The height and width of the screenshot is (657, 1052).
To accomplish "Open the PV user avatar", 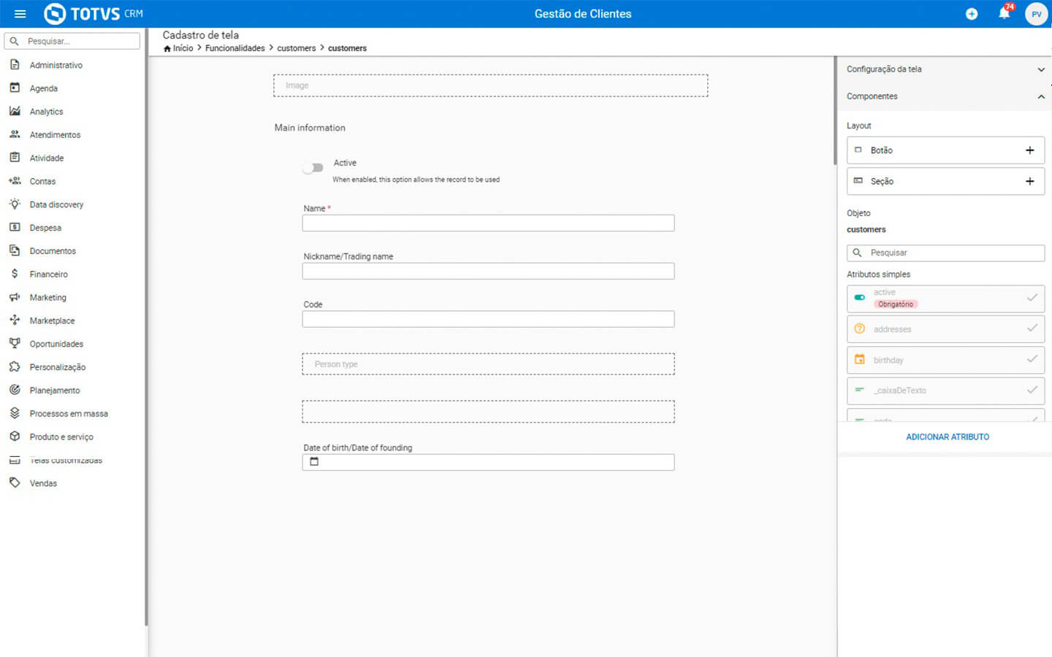I will [1036, 14].
